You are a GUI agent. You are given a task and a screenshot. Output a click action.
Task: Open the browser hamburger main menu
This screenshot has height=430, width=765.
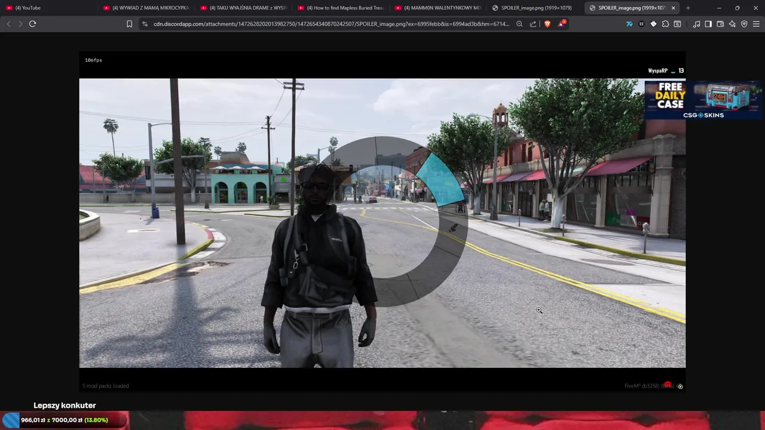756,24
